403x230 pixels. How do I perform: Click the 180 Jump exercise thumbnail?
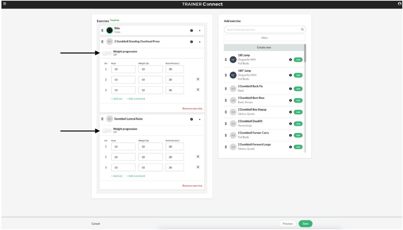[233, 60]
